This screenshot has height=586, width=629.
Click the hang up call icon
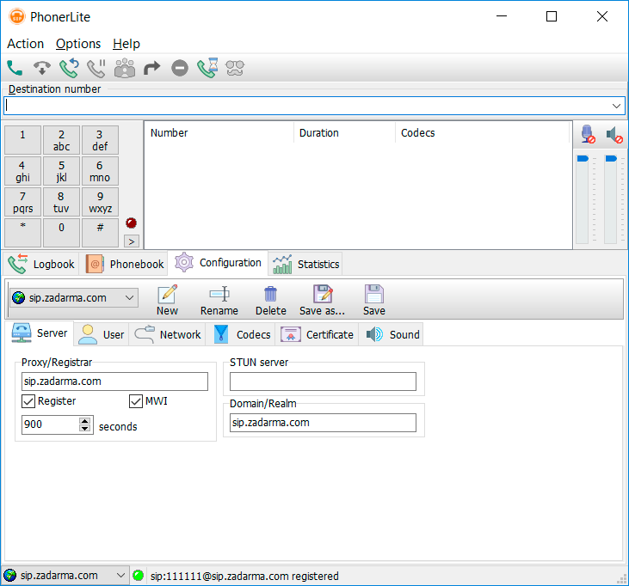[x=41, y=68]
